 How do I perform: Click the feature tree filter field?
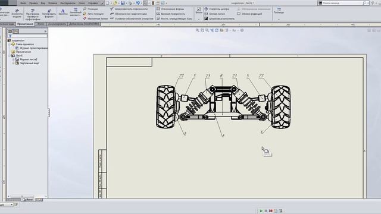[x=27, y=36]
